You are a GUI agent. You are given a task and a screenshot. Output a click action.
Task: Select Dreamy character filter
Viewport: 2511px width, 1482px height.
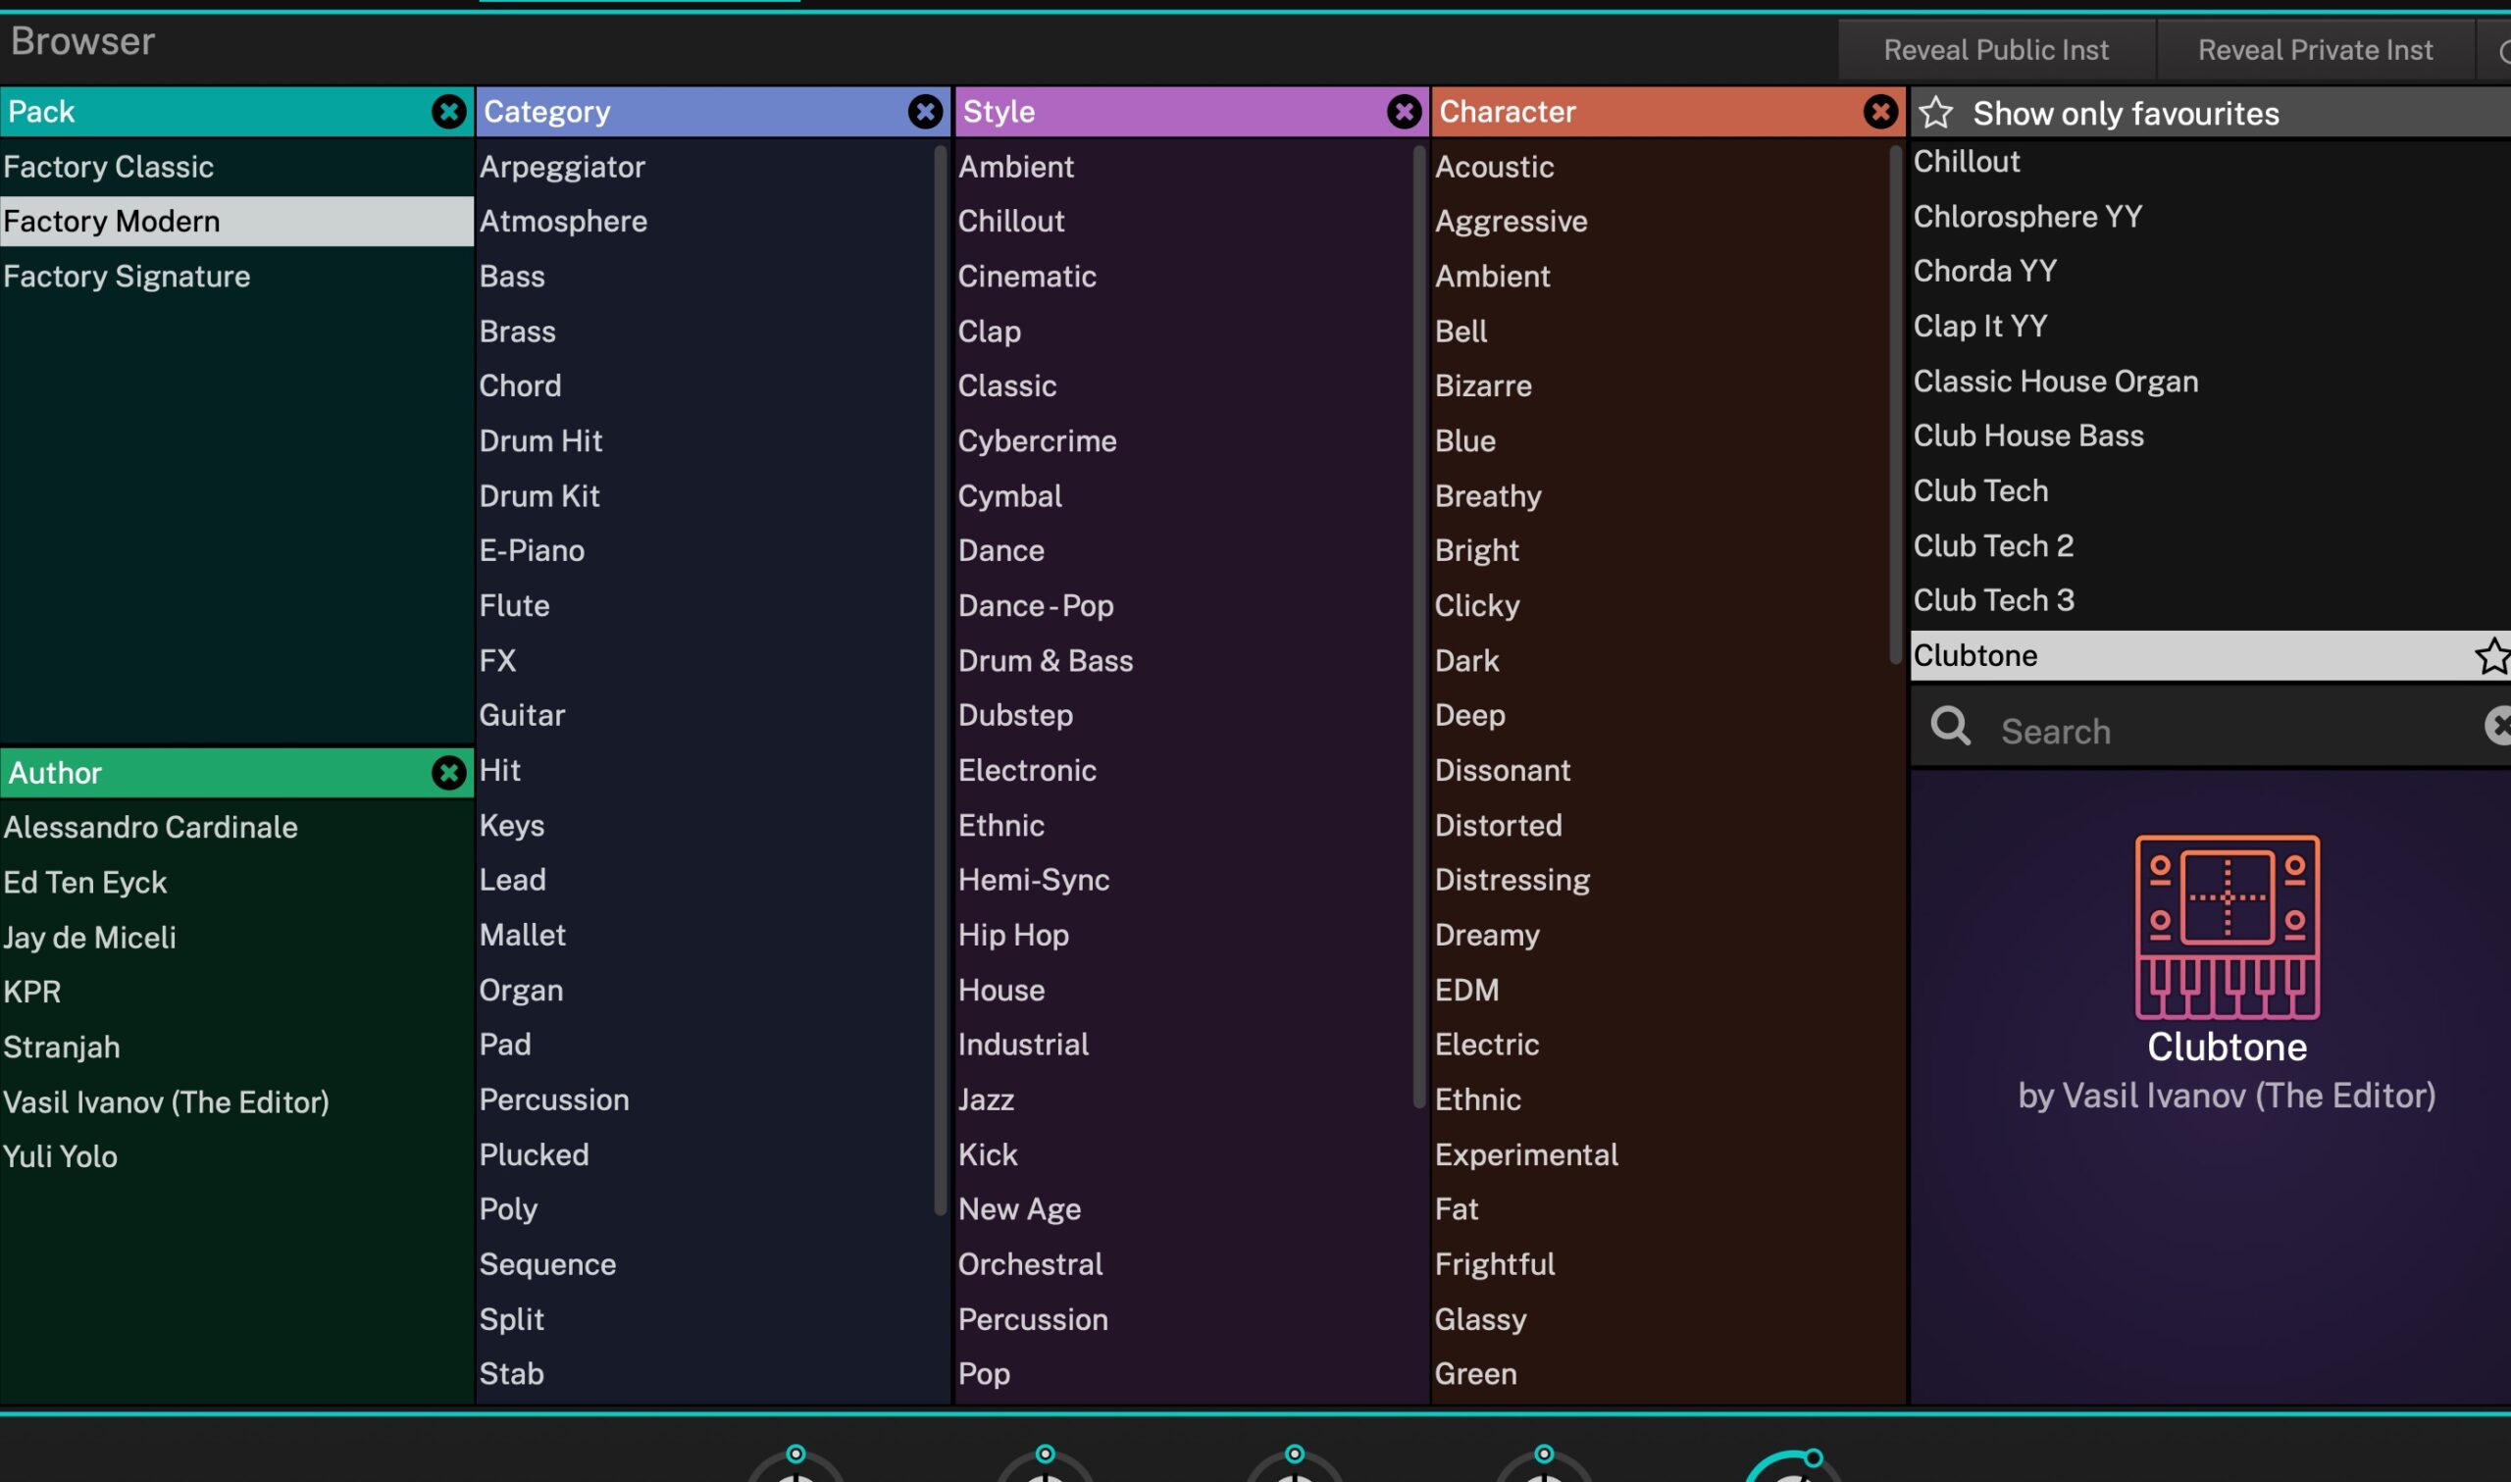(x=1487, y=936)
